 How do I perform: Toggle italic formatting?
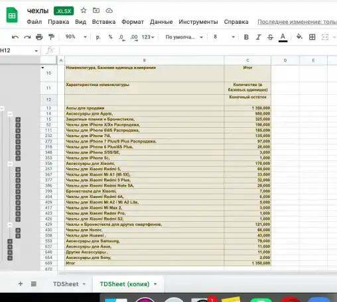(x=258, y=37)
